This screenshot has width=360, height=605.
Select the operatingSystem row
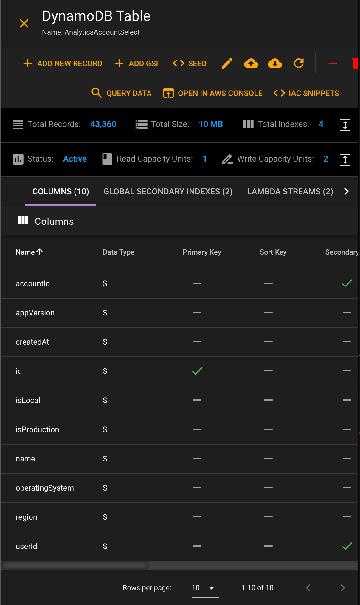[179, 488]
